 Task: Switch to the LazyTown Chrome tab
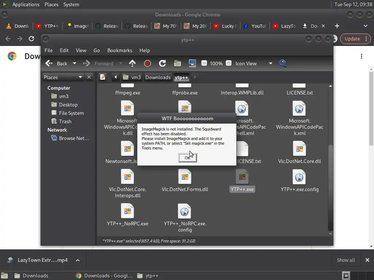click(285, 26)
